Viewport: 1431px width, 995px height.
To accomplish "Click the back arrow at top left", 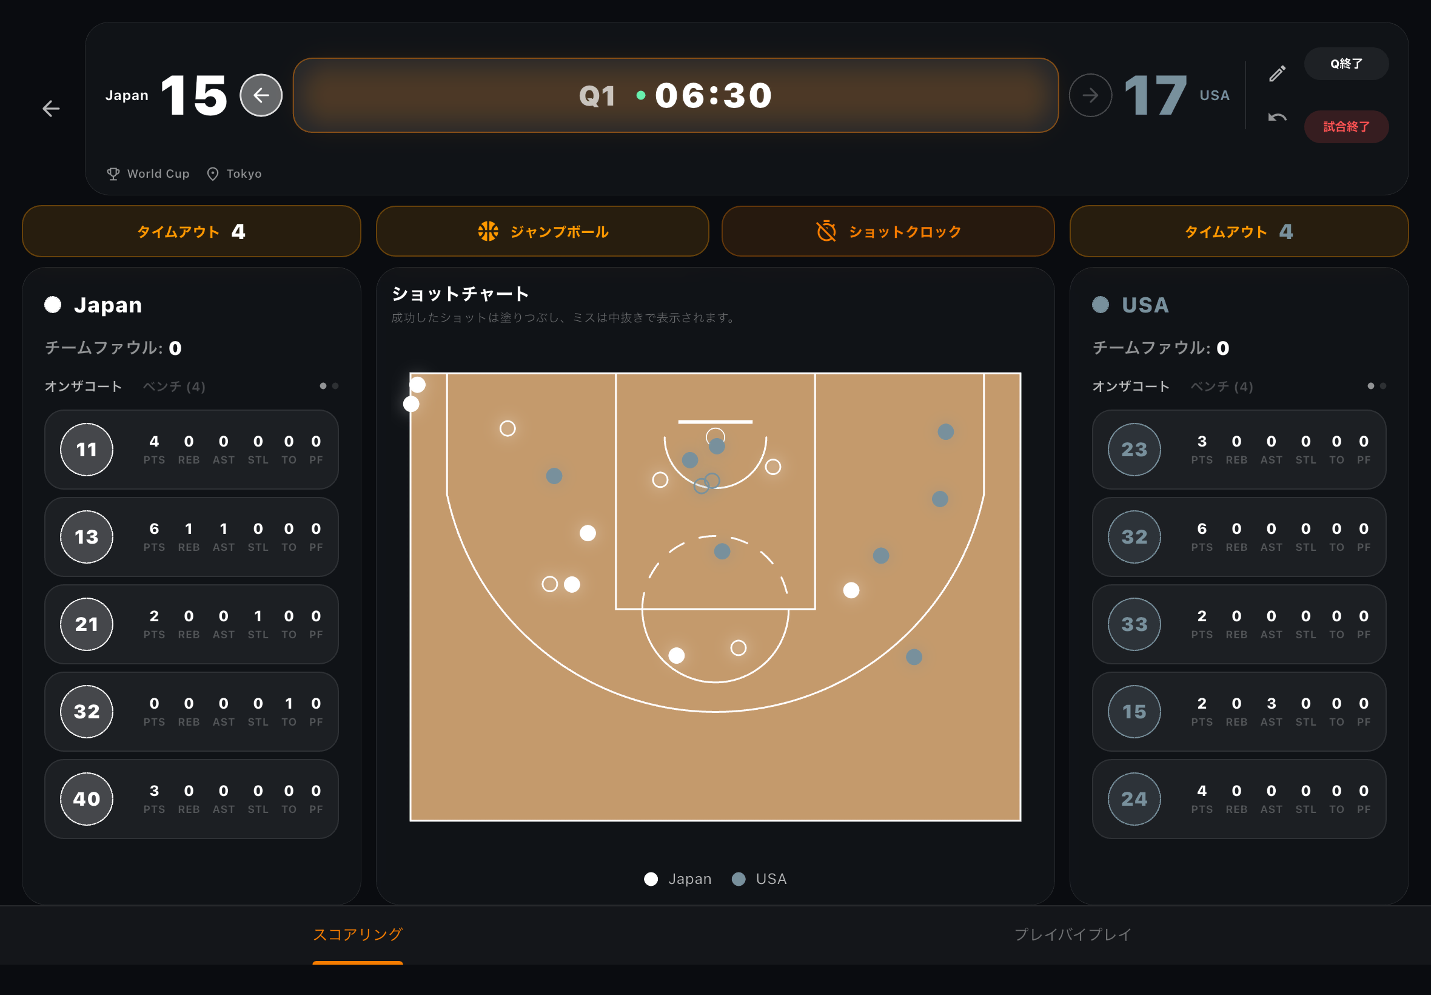I will (x=51, y=109).
